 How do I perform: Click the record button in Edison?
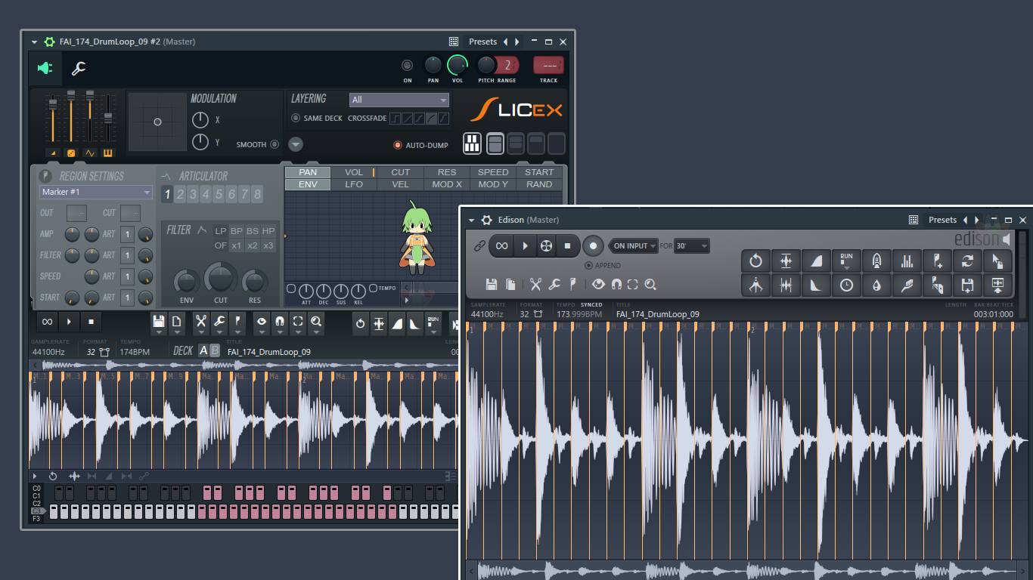[x=593, y=245]
